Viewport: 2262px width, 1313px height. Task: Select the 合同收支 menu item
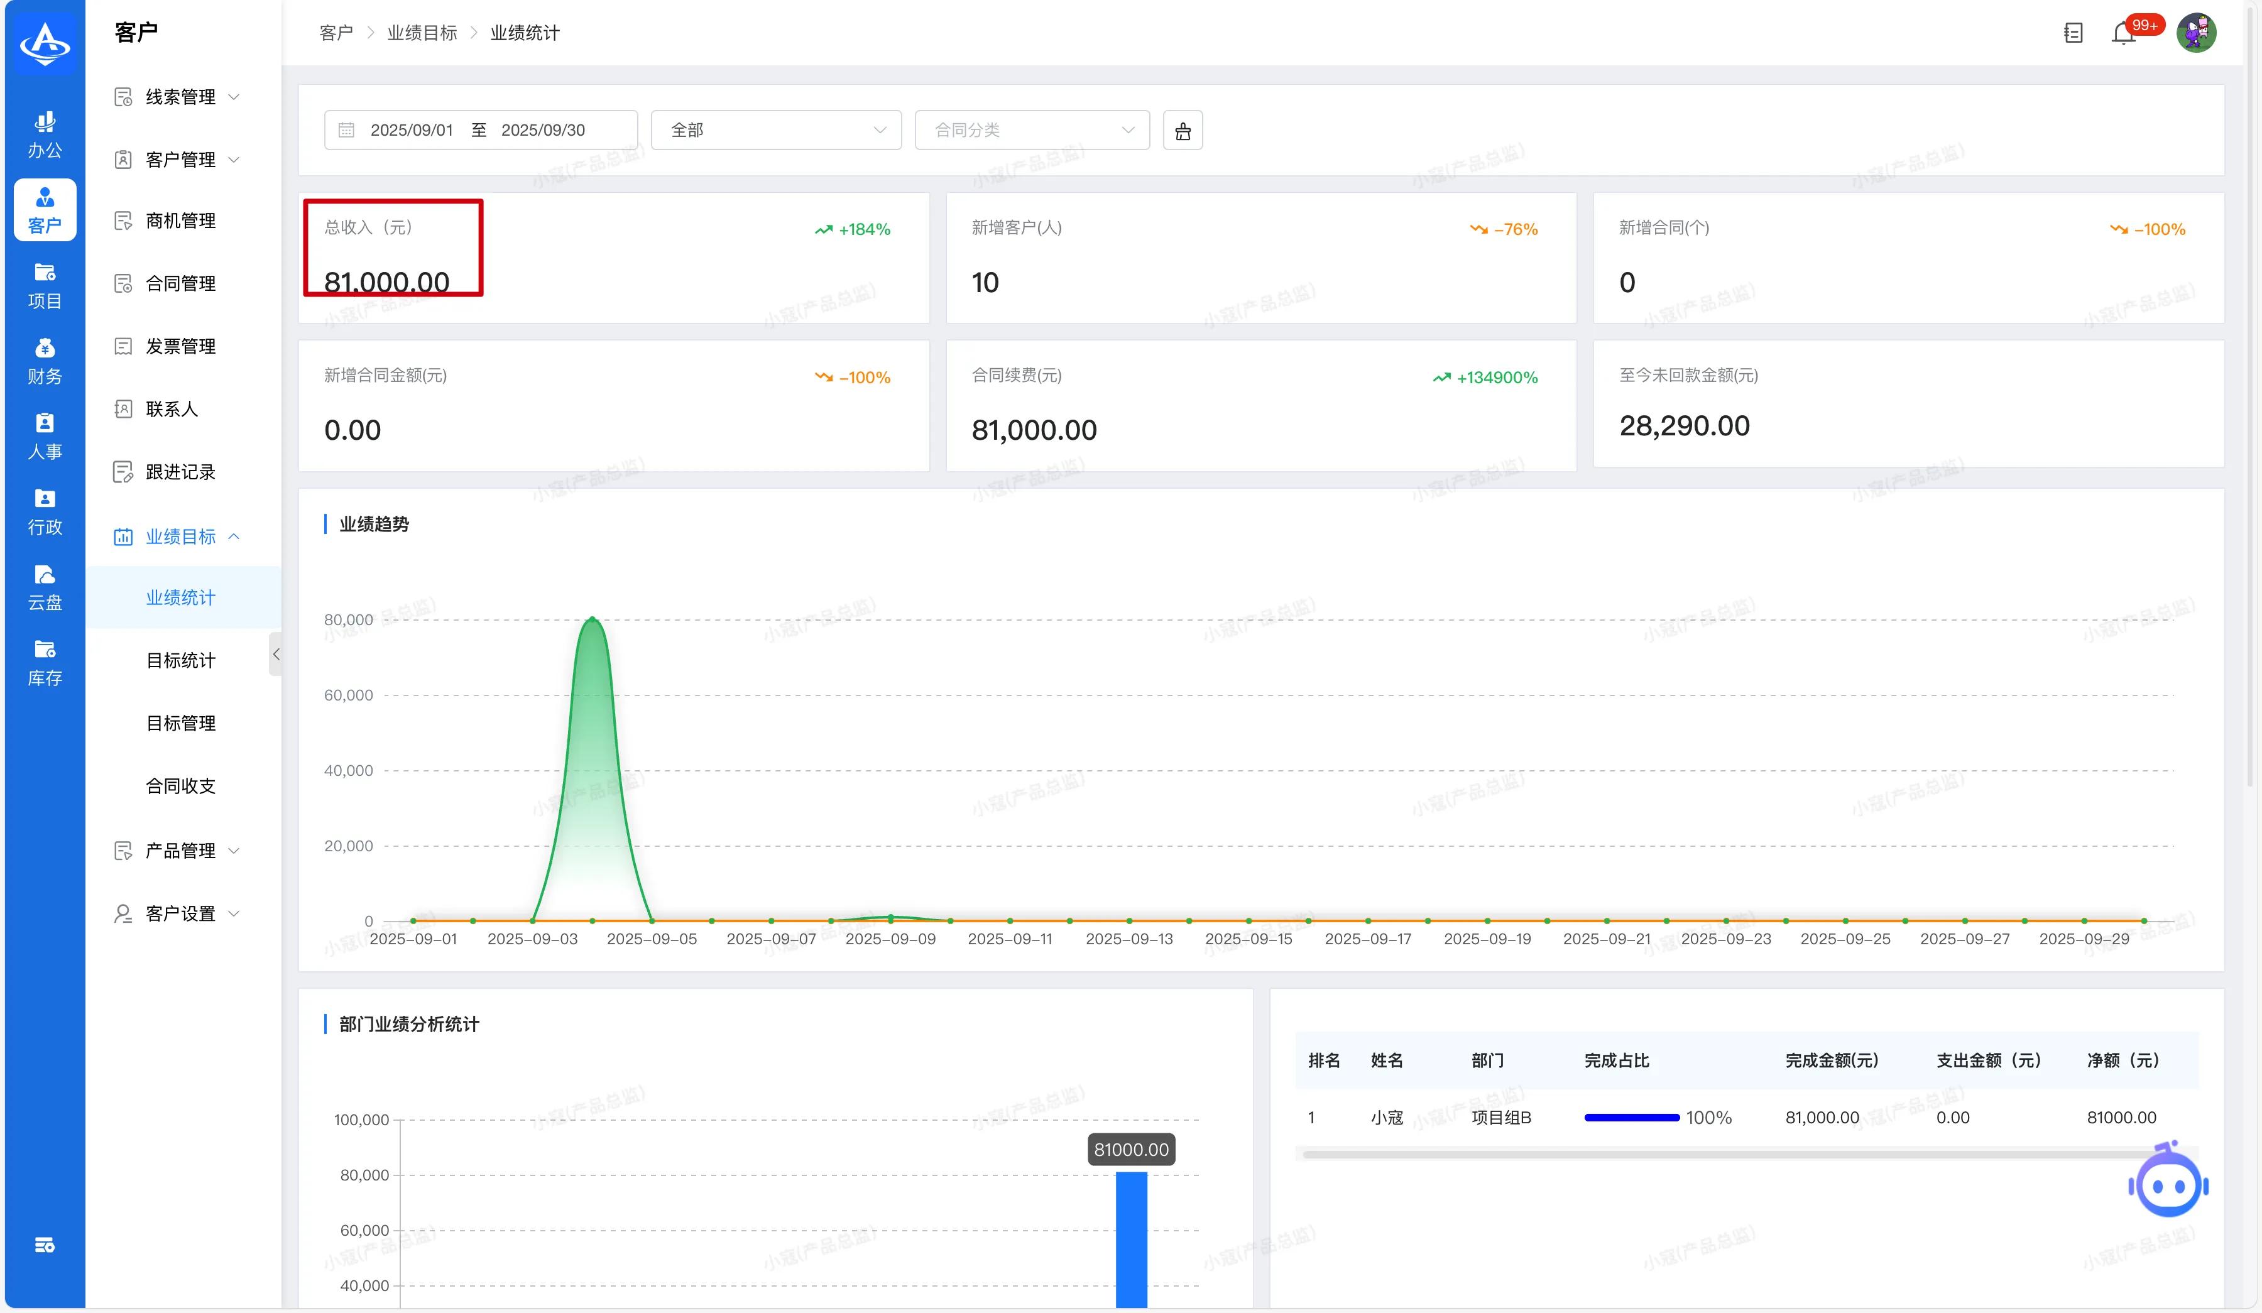[180, 786]
